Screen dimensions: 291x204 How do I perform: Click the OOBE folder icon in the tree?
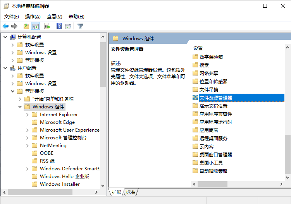click(x=34, y=153)
